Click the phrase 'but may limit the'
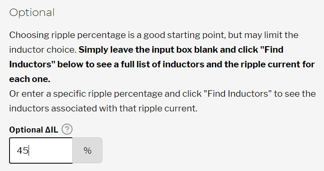This screenshot has height=171, width=324. click(263, 35)
